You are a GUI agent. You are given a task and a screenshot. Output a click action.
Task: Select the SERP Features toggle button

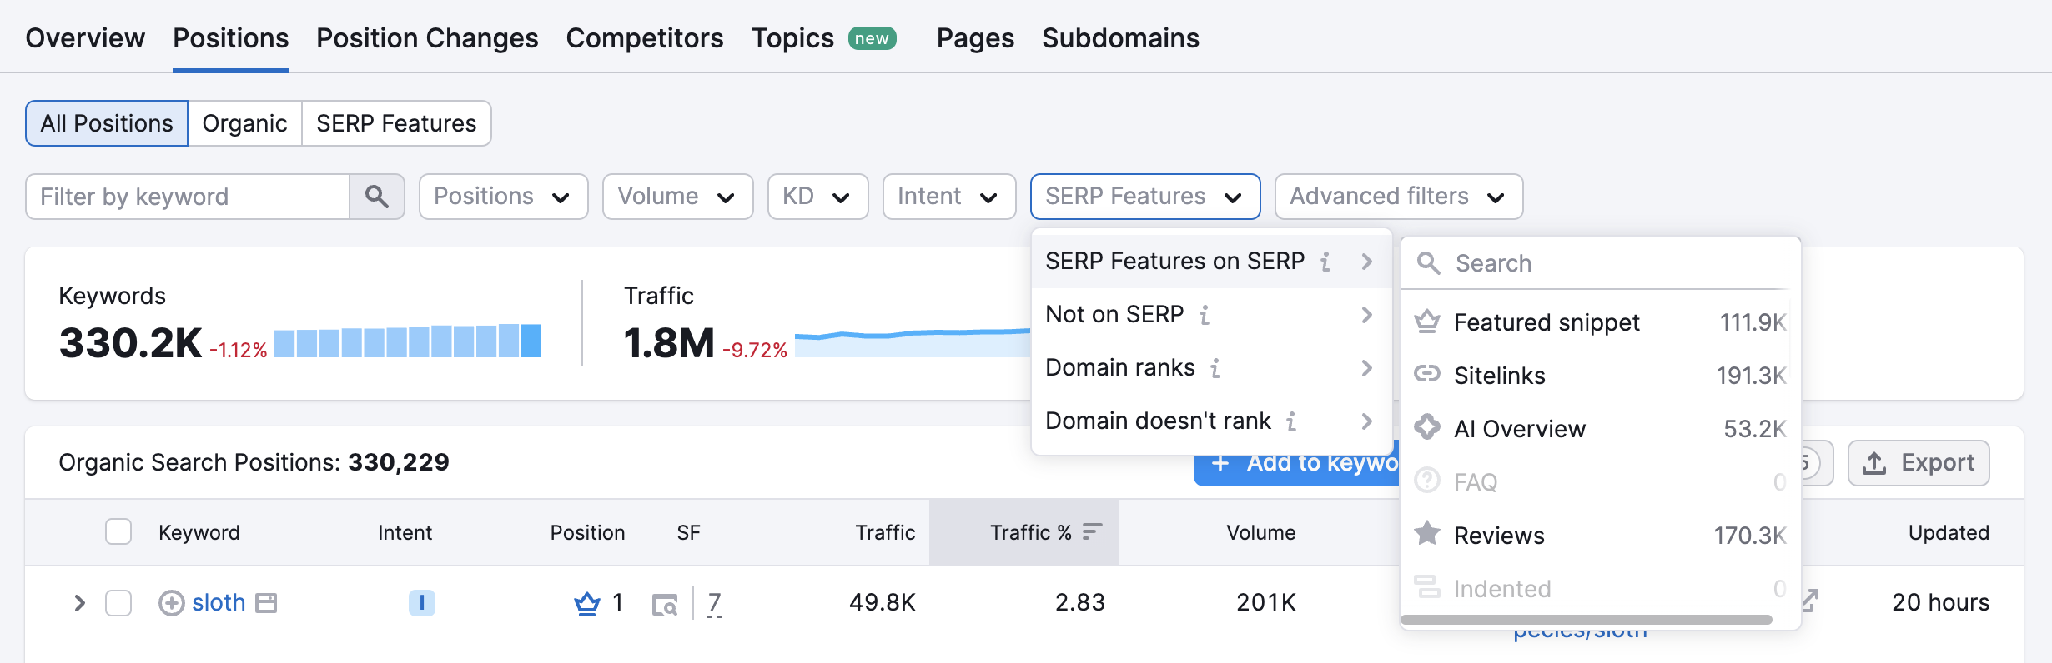[396, 123]
